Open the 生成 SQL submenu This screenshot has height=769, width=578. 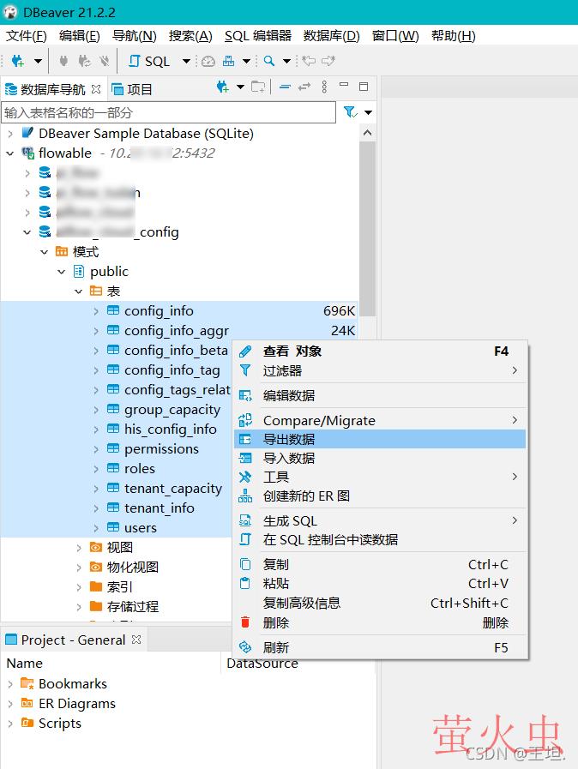pos(380,521)
